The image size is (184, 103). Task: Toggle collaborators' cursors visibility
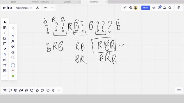(125, 8)
